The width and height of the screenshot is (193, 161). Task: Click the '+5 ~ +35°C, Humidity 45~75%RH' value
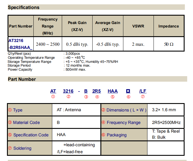click(x=92, y=62)
